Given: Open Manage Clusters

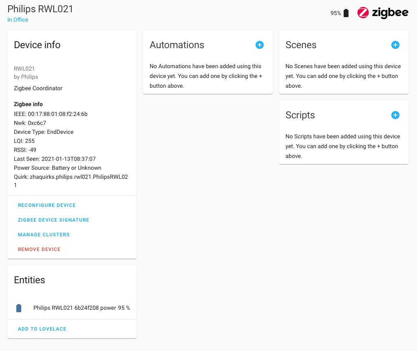Looking at the screenshot, I should [44, 235].
